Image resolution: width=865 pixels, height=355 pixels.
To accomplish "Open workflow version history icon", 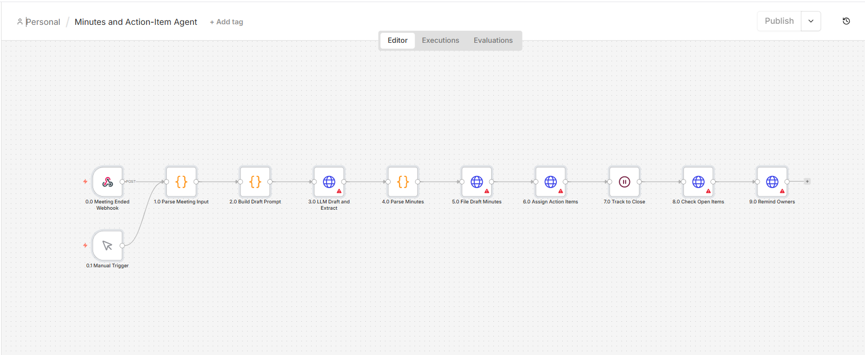I will (846, 21).
